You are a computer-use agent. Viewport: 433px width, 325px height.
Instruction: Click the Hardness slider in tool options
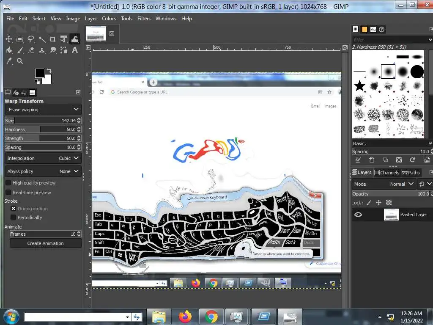click(x=40, y=129)
